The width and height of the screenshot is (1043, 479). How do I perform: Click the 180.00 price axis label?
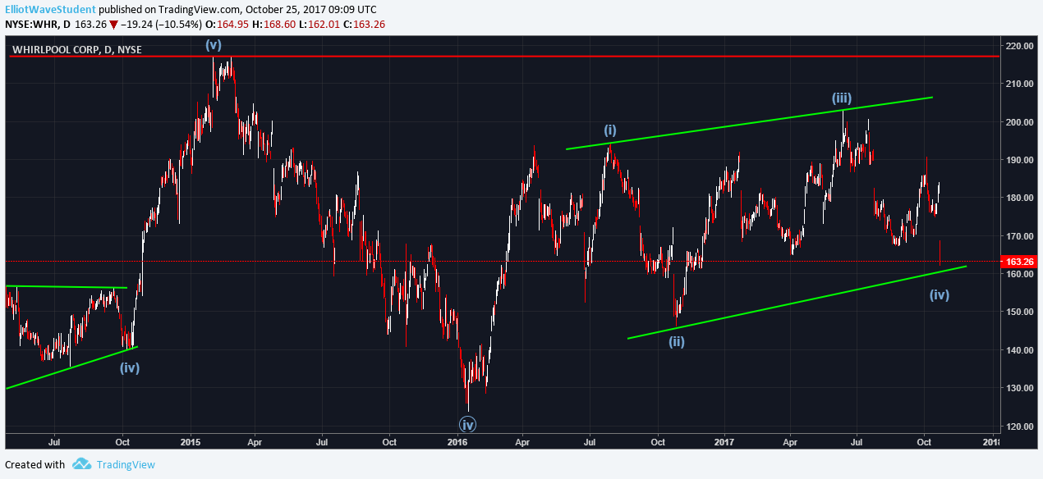click(x=1020, y=198)
